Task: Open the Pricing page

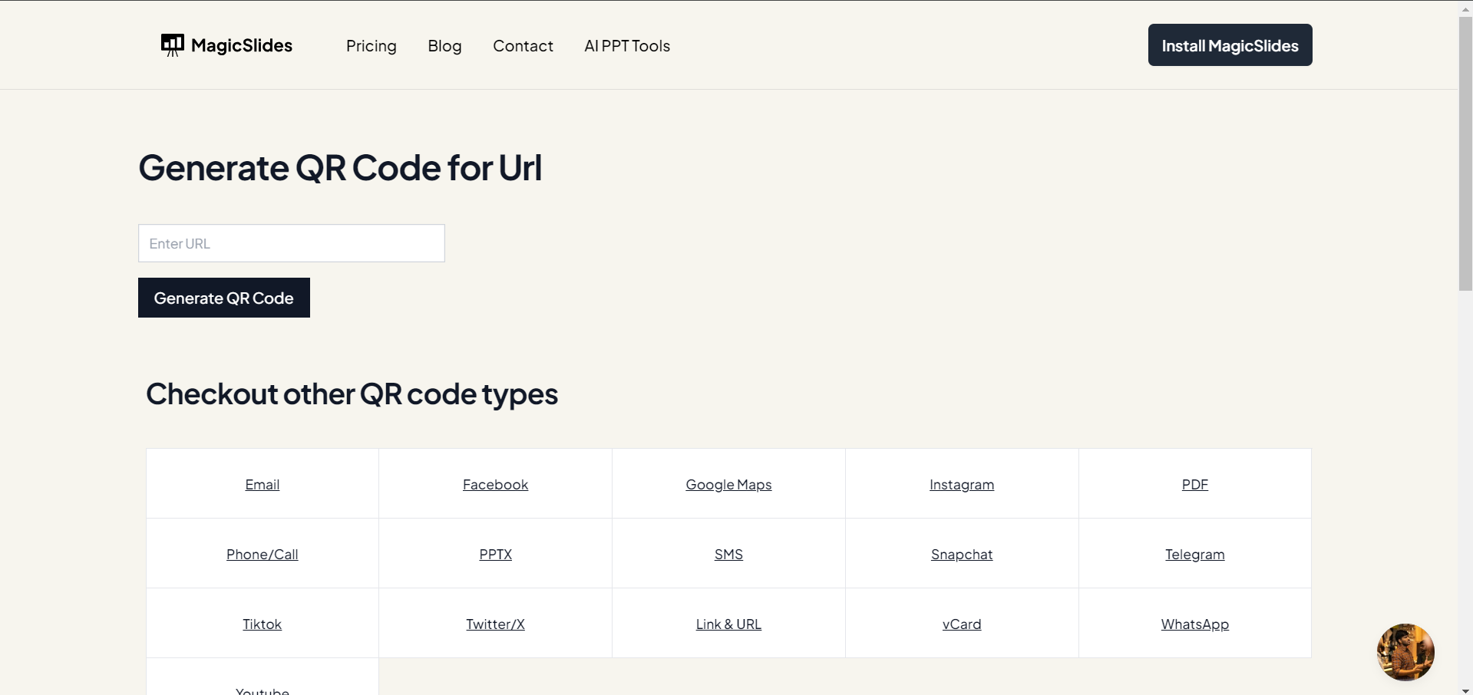Action: point(372,46)
